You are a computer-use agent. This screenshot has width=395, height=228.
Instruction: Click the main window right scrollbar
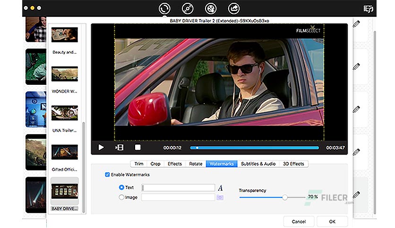tap(375, 123)
